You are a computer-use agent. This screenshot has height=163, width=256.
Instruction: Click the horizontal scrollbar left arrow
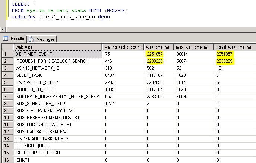[3, 29]
